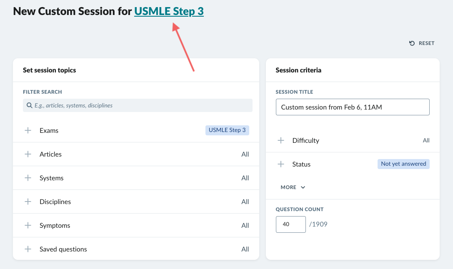Select the Saved questions row label
The image size is (453, 269).
[63, 249]
